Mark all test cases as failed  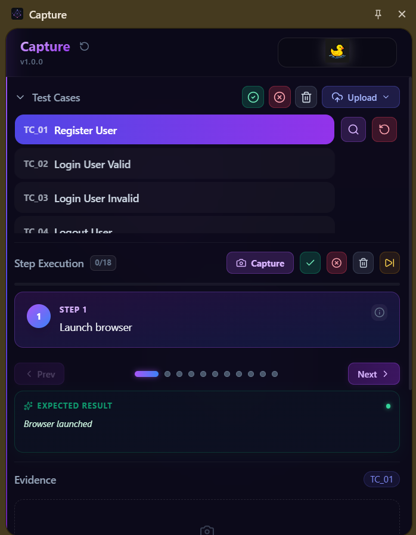[280, 97]
